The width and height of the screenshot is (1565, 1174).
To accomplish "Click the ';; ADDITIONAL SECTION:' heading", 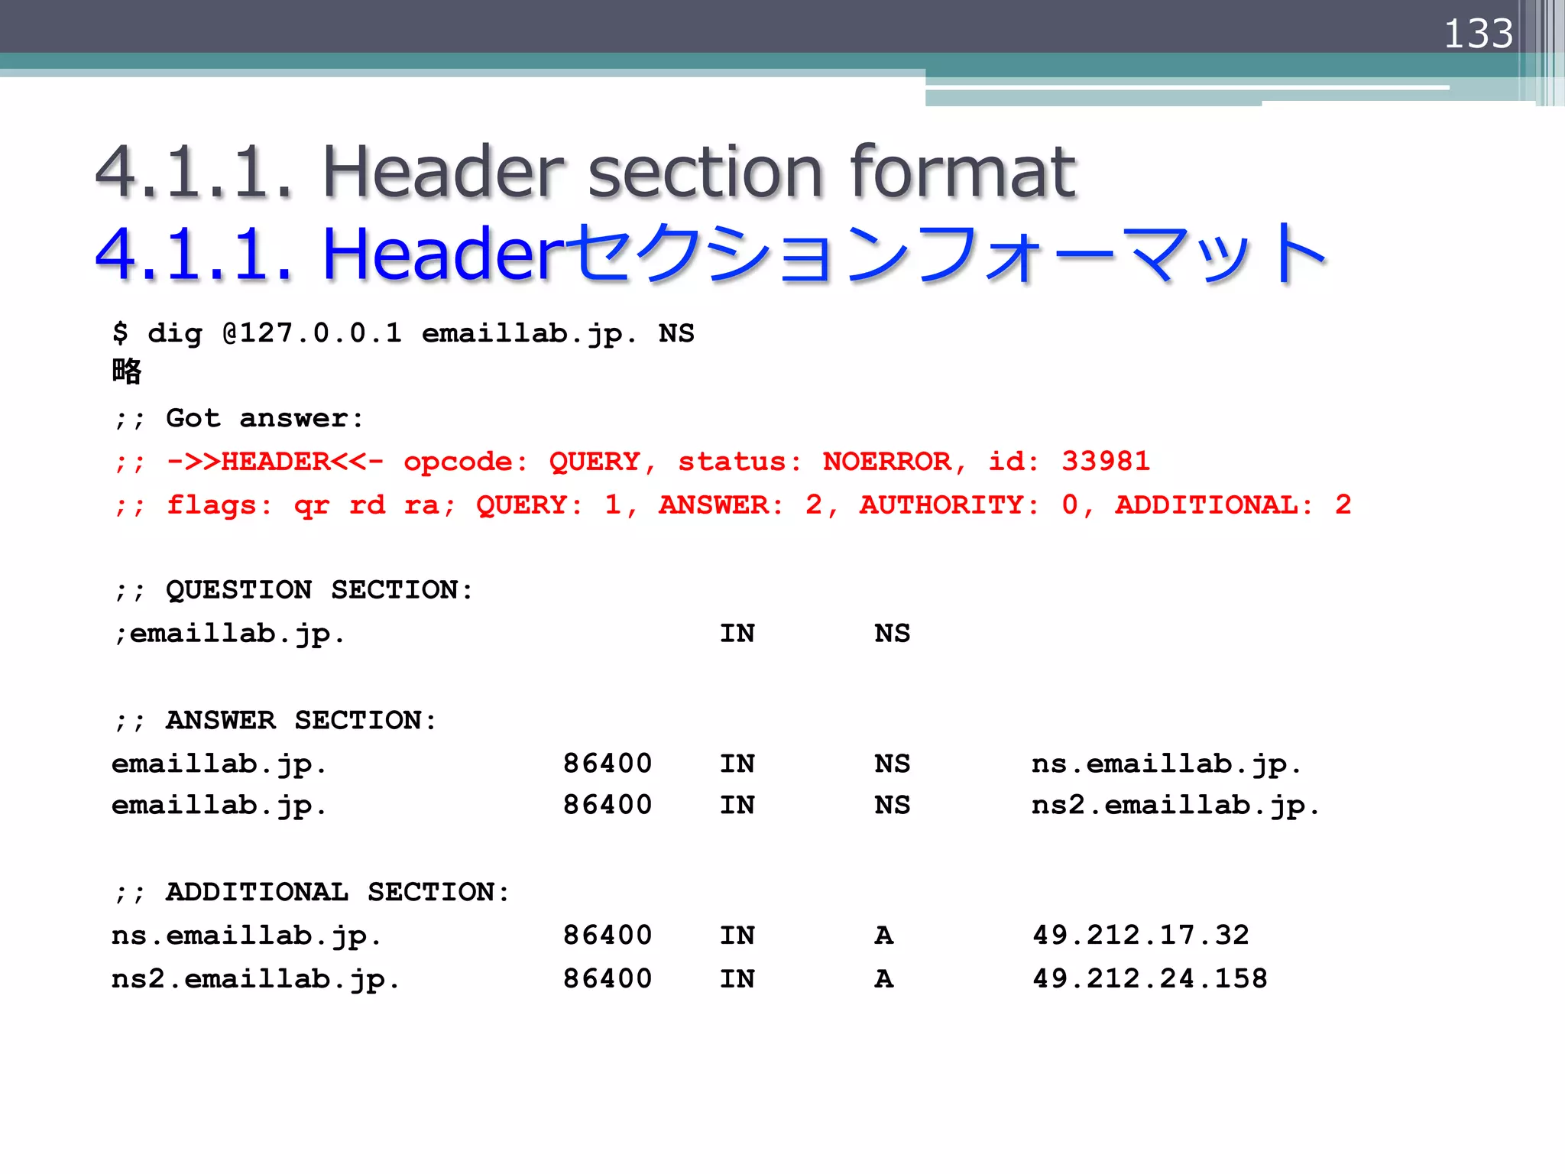I will (312, 892).
